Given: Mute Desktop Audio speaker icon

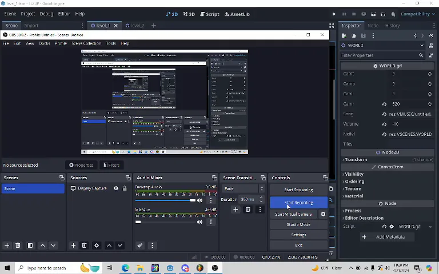Looking at the screenshot, I should pyautogui.click(x=200, y=200).
